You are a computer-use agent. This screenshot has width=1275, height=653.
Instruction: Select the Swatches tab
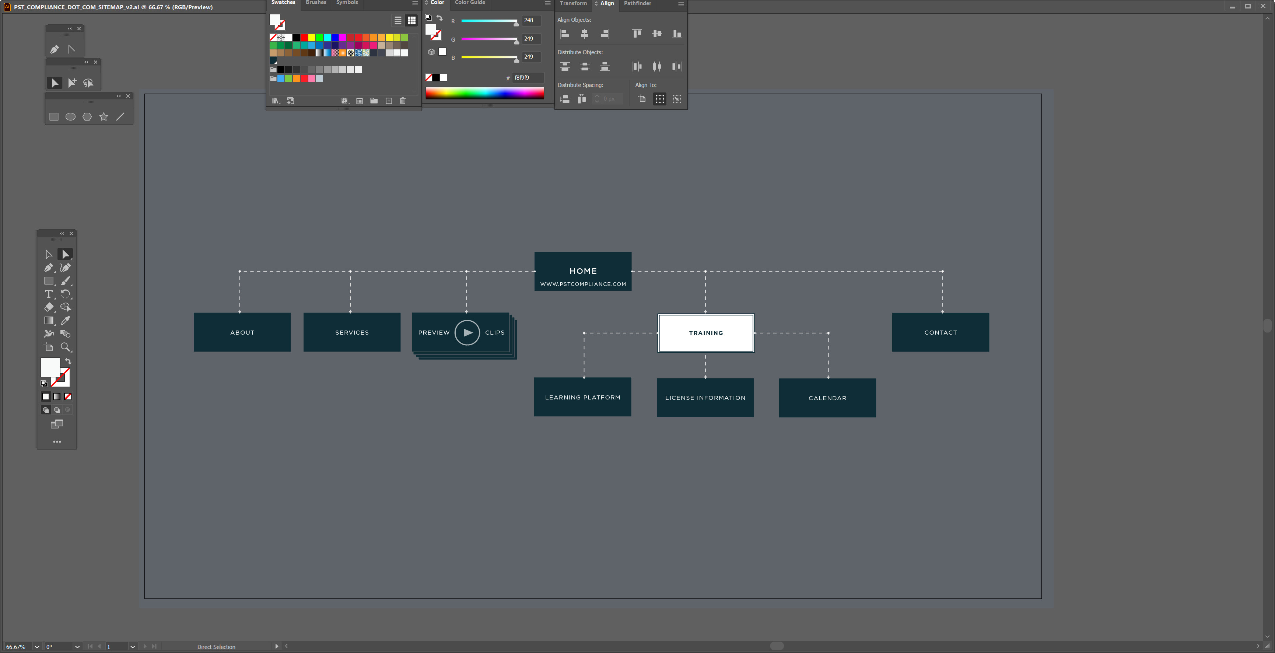(283, 3)
